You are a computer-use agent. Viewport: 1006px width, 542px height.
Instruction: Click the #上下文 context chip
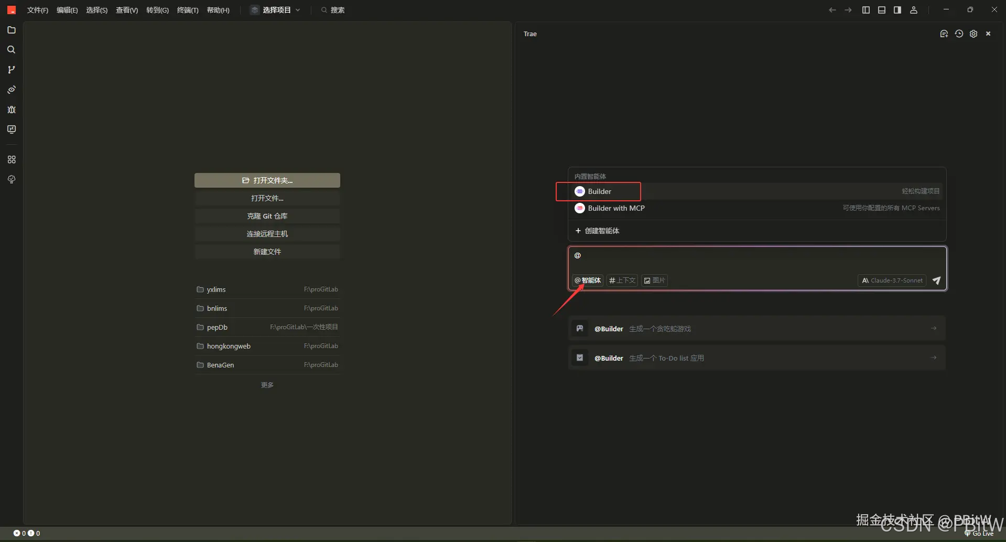point(622,280)
